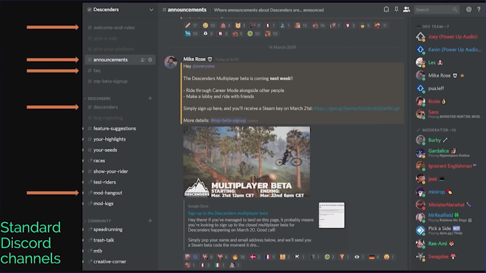The height and width of the screenshot is (273, 486).
Task: Open 'Sign up to the Descenders multiplayer beta' link
Action: click(x=228, y=213)
